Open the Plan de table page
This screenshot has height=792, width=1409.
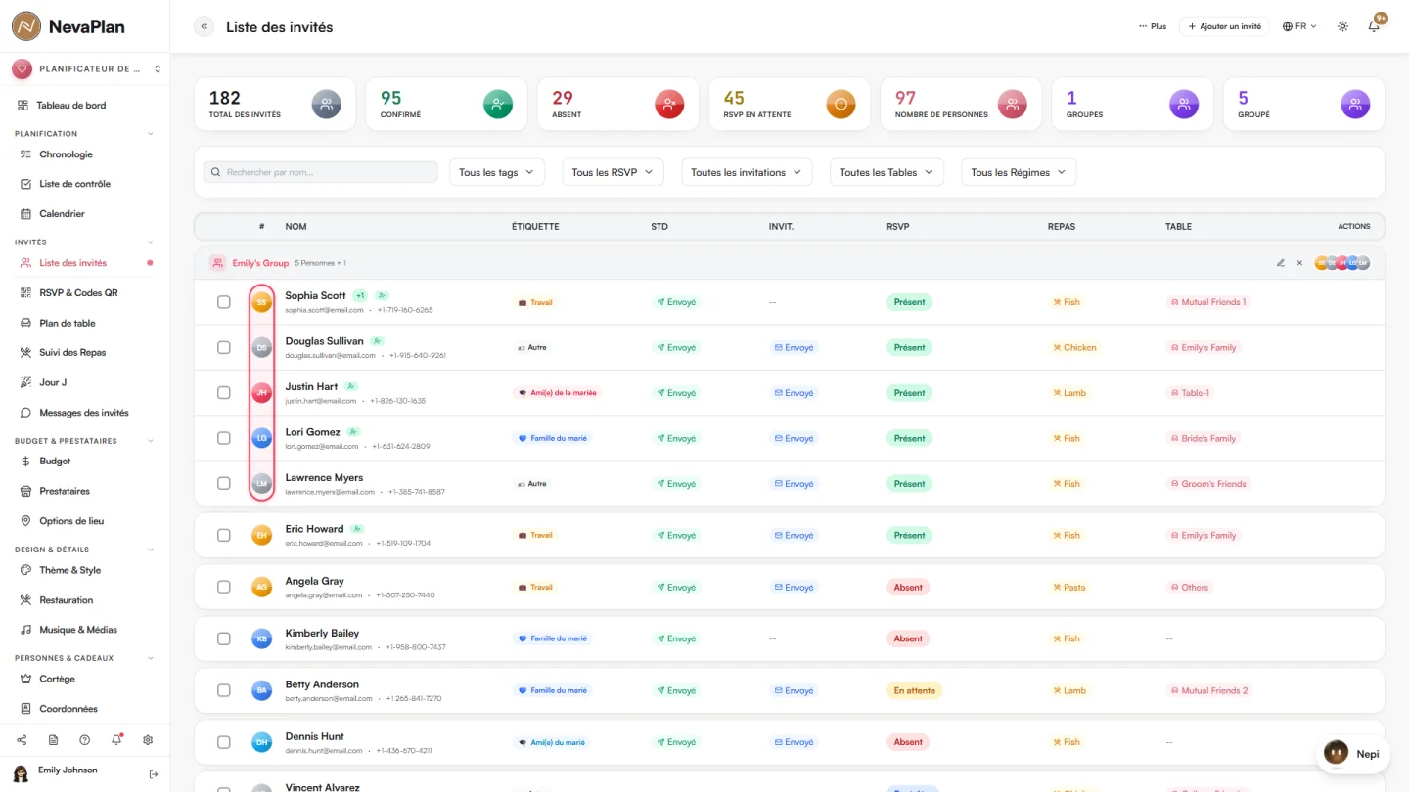pos(68,323)
